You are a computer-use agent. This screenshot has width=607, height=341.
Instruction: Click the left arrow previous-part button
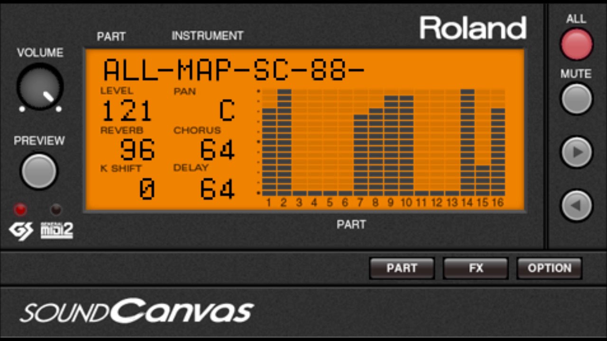[576, 206]
